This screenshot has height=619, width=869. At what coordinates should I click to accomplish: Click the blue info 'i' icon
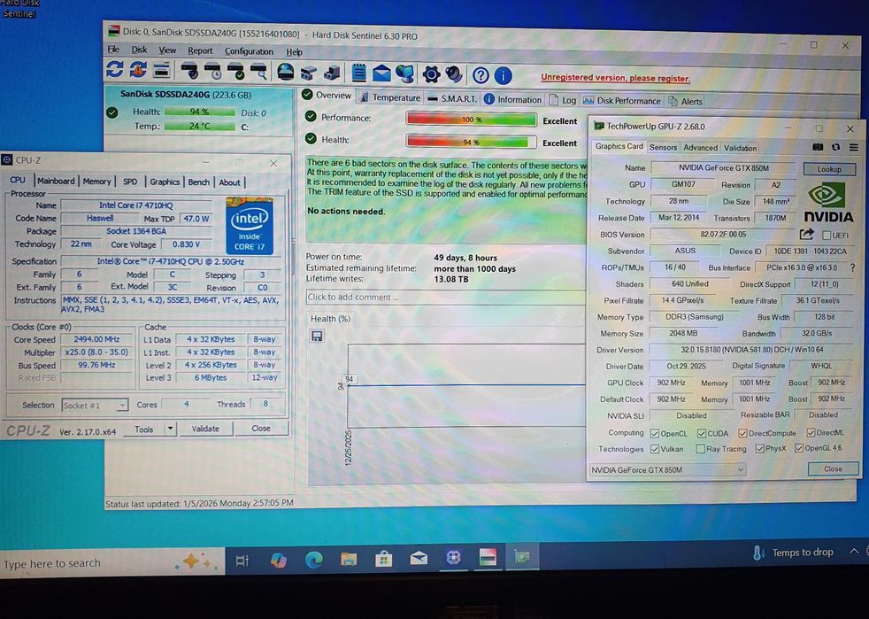[x=503, y=75]
